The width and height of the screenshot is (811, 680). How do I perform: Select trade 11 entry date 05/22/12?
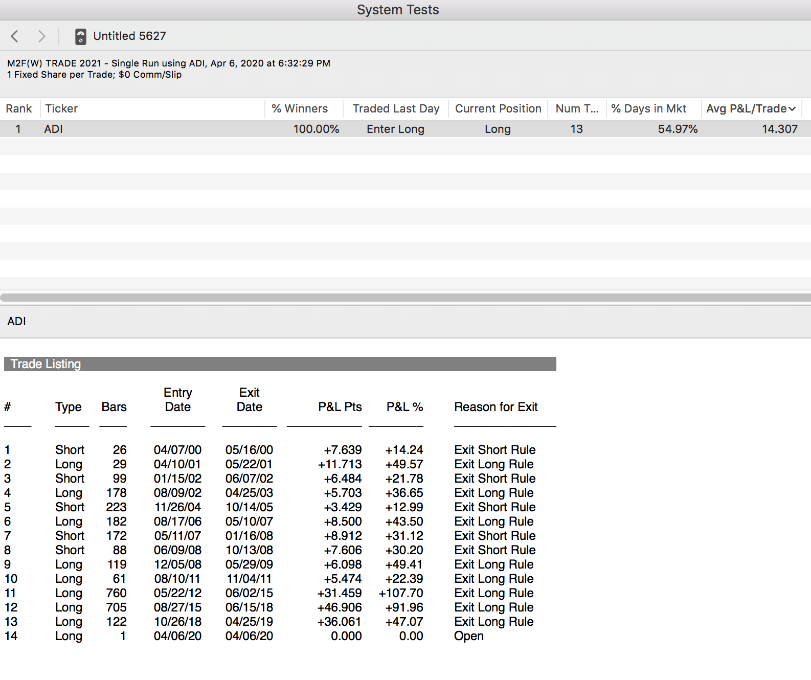[177, 593]
